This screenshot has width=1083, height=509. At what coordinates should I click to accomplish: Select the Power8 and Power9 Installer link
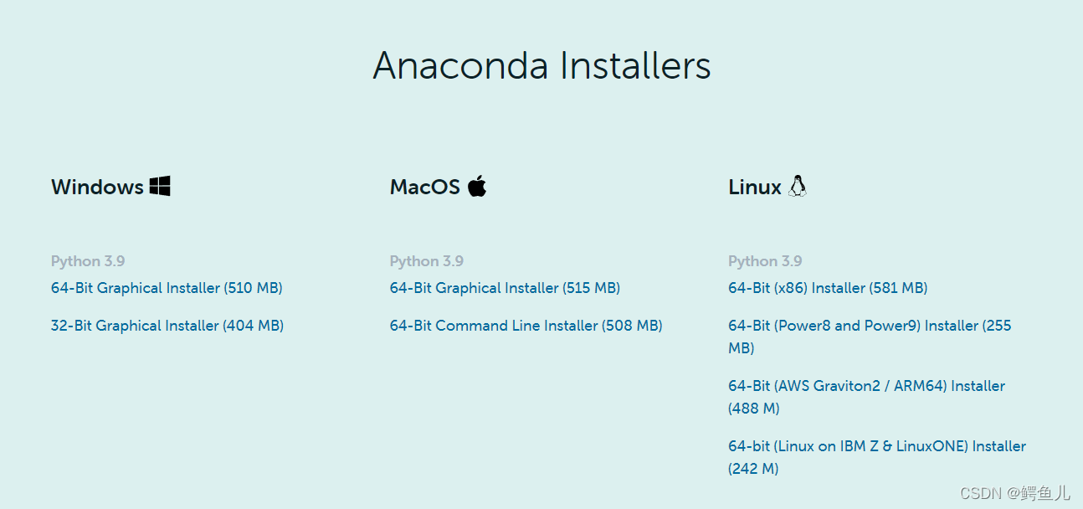click(869, 326)
